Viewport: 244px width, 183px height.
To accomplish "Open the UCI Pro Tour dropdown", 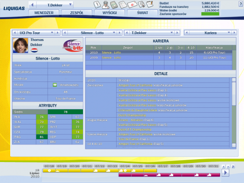I will (x=52, y=33).
